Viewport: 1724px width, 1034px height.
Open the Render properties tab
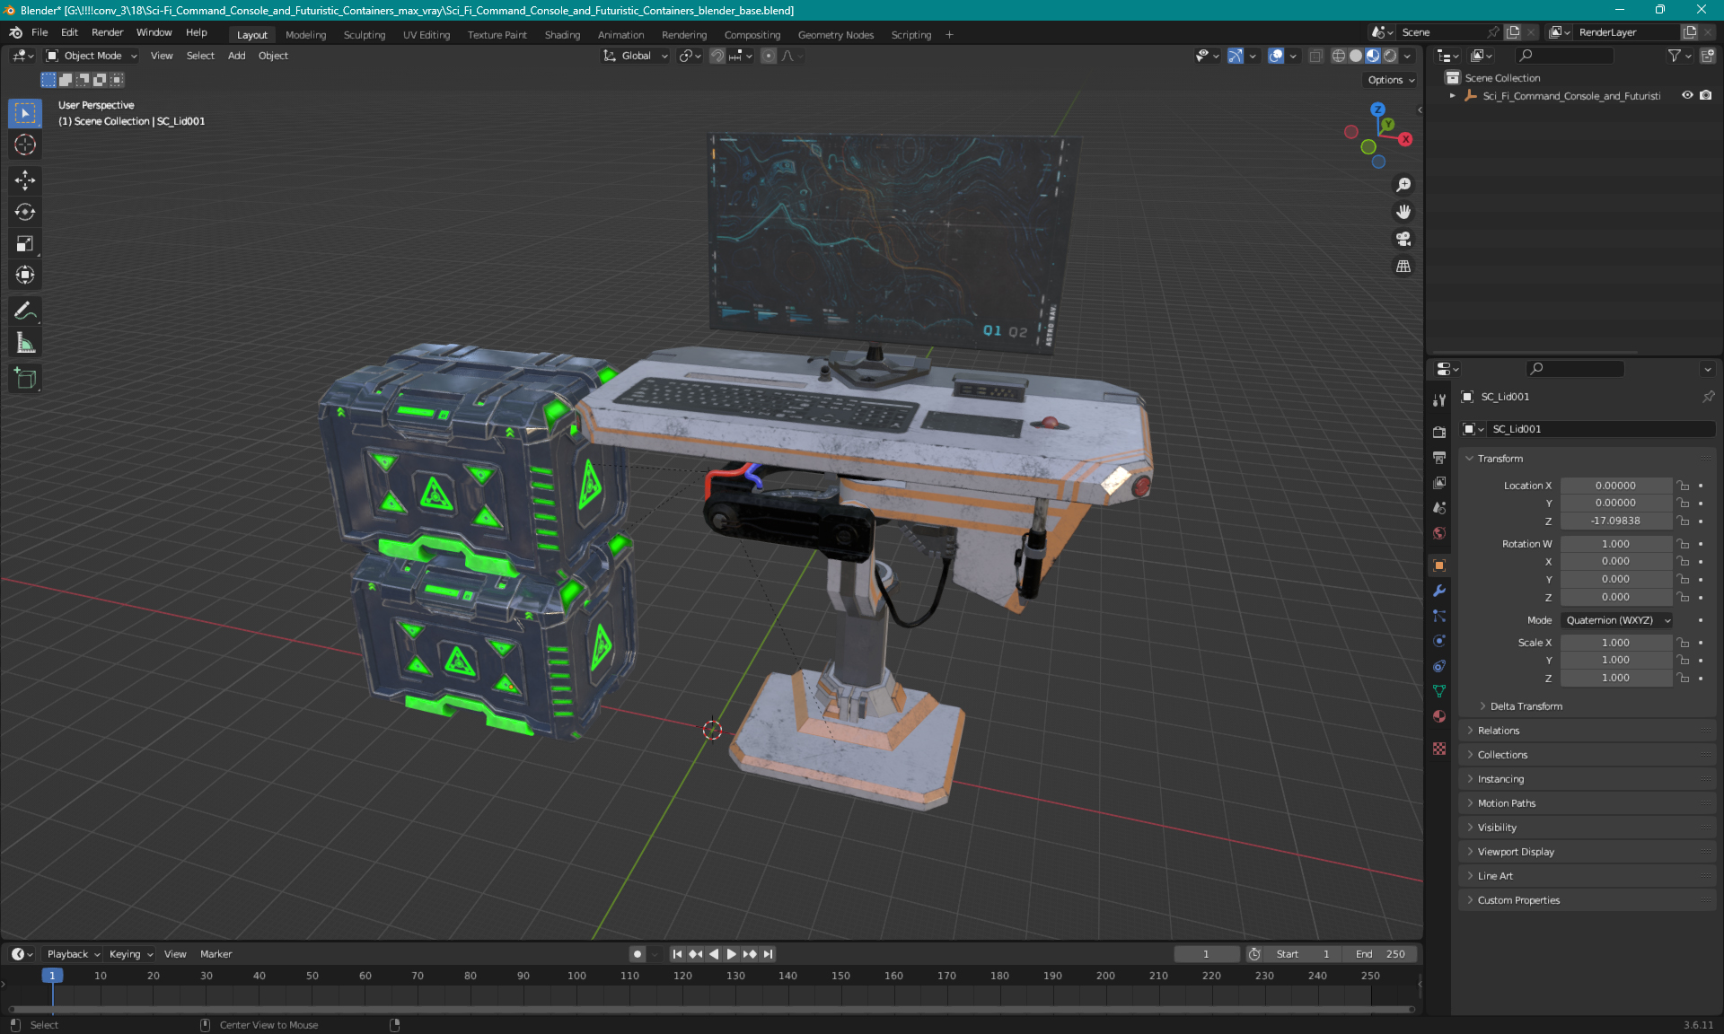(x=1439, y=432)
